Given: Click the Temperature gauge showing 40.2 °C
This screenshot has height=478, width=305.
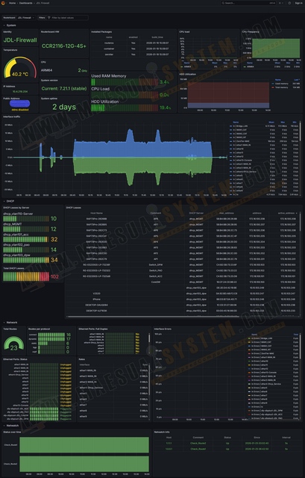Looking at the screenshot, I should 20,68.
